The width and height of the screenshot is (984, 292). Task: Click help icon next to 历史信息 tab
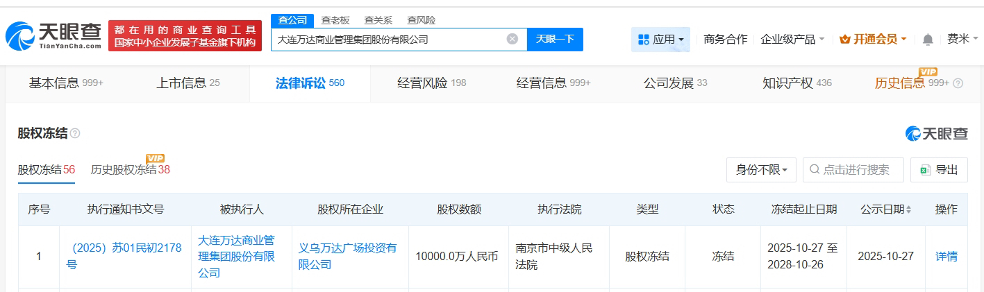click(x=958, y=83)
